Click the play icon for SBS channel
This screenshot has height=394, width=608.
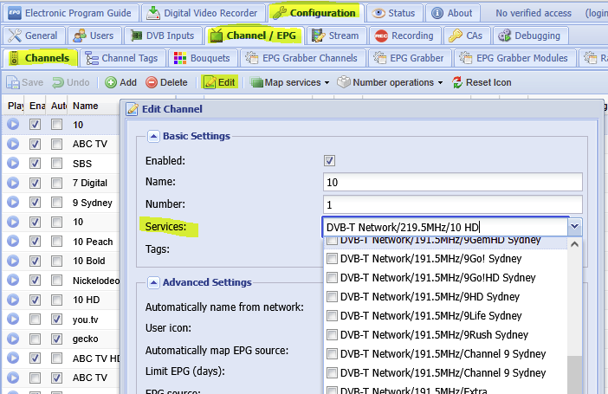tap(13, 164)
